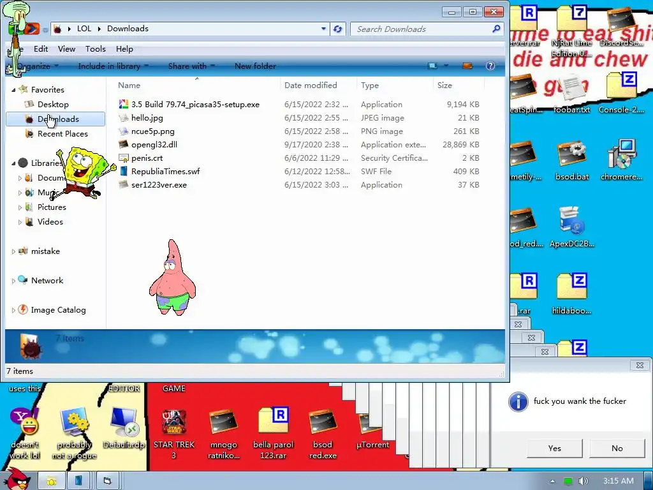
Task: Click New folder in the toolbar
Action: pyautogui.click(x=255, y=66)
